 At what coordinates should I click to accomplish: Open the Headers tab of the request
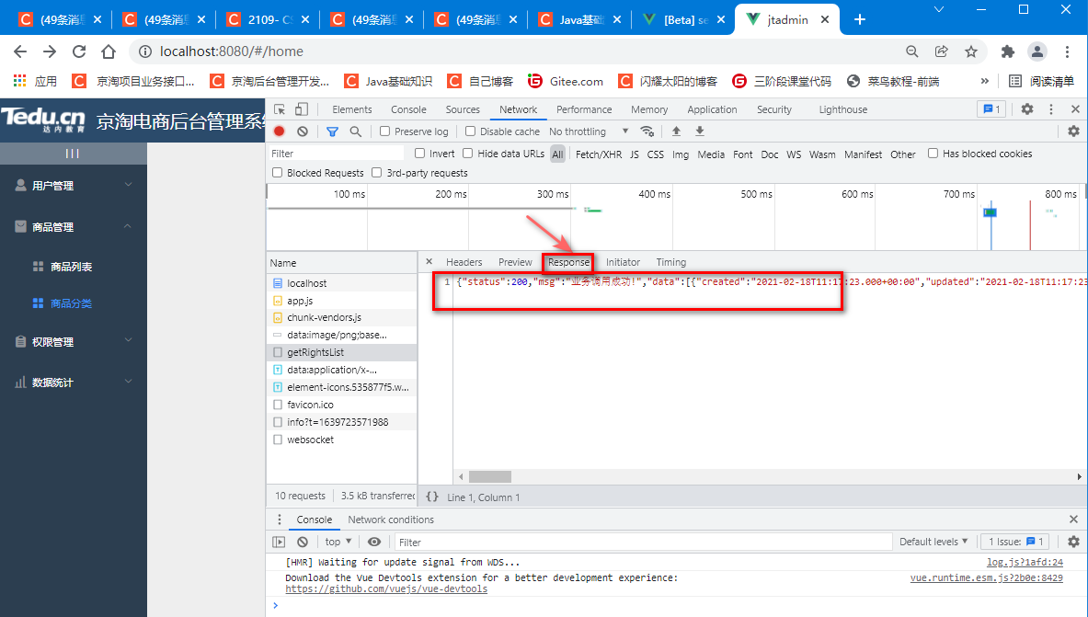(464, 262)
